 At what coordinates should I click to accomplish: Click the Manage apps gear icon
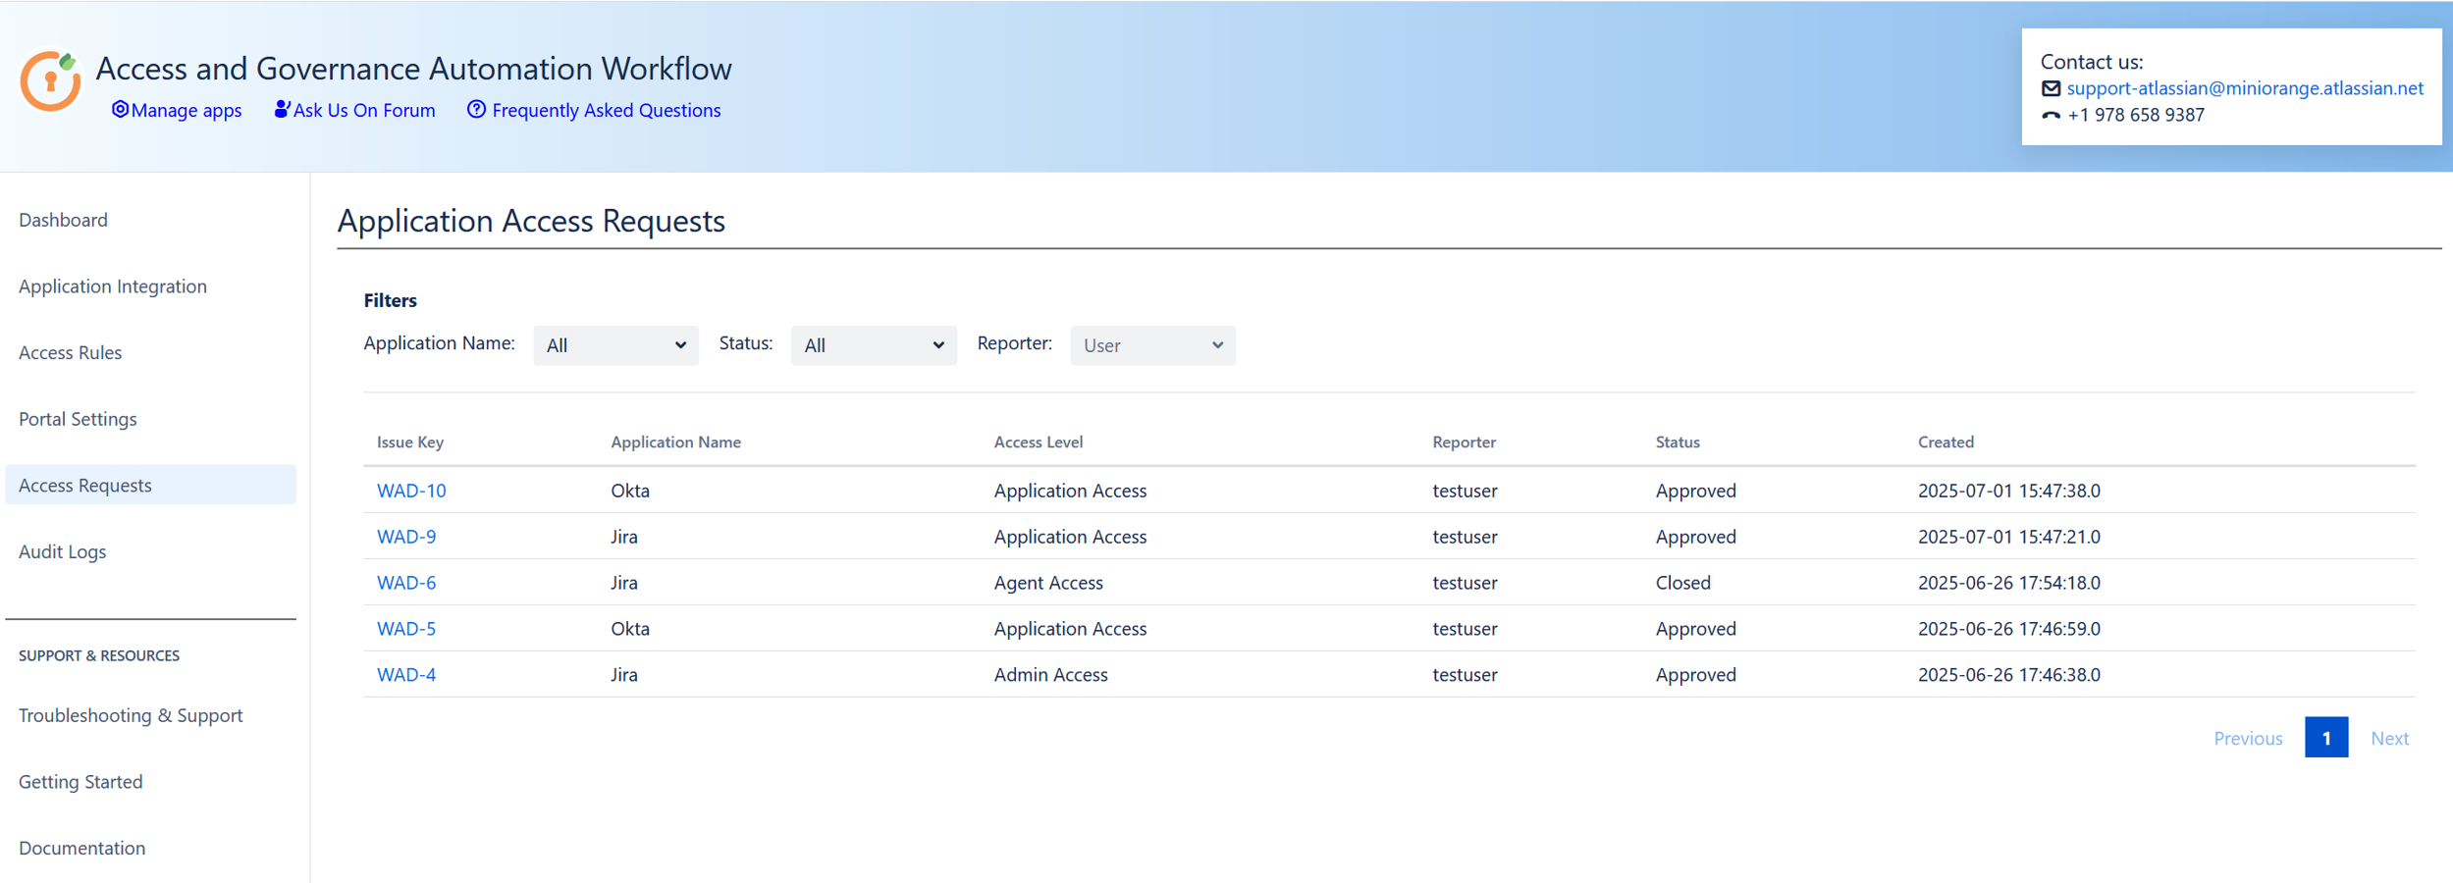120,110
